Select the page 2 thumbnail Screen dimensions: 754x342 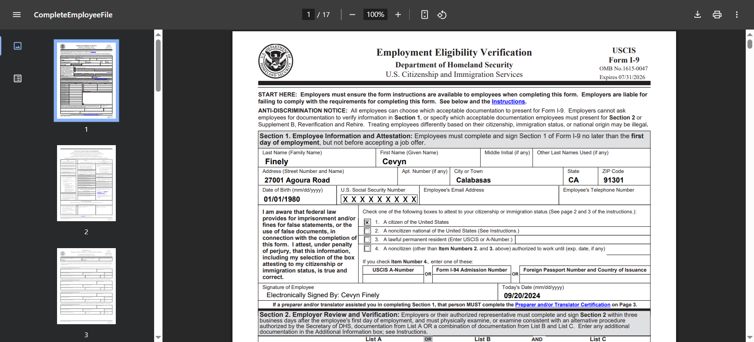click(x=86, y=183)
